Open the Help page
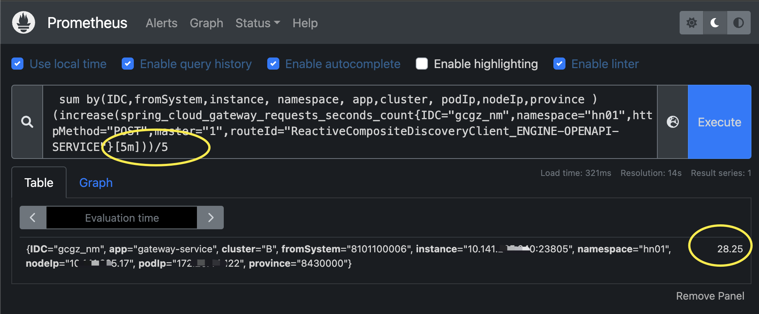759x314 pixels. coord(305,23)
